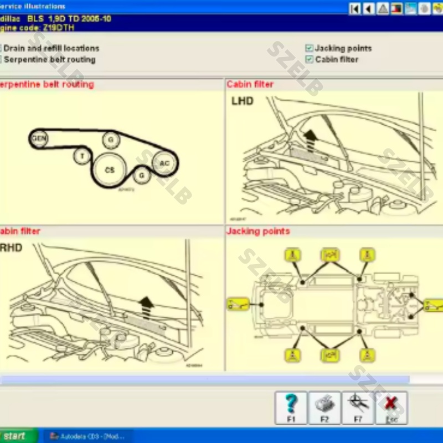443x443 pixels.
Task: Click the red and black toolbar icon
Action: click(396, 9)
